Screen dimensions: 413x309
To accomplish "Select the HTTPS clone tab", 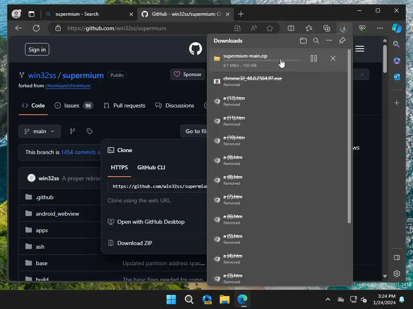I will pyautogui.click(x=119, y=168).
